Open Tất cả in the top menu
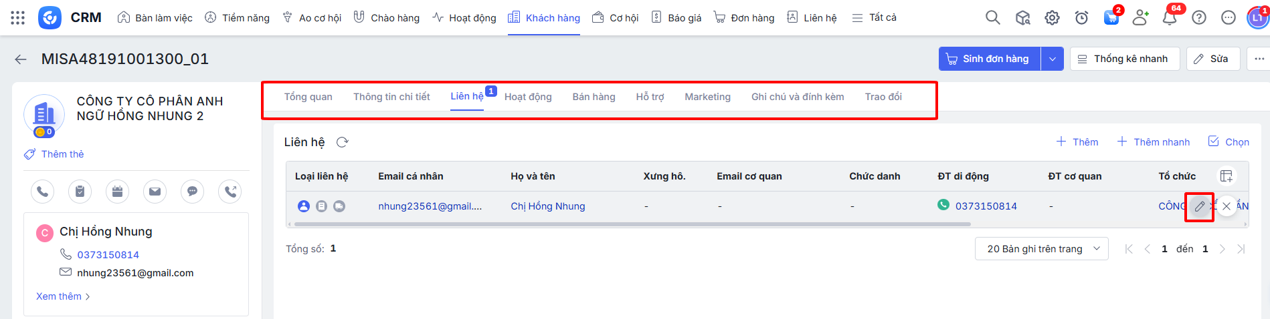The width and height of the screenshot is (1270, 319). (x=875, y=18)
